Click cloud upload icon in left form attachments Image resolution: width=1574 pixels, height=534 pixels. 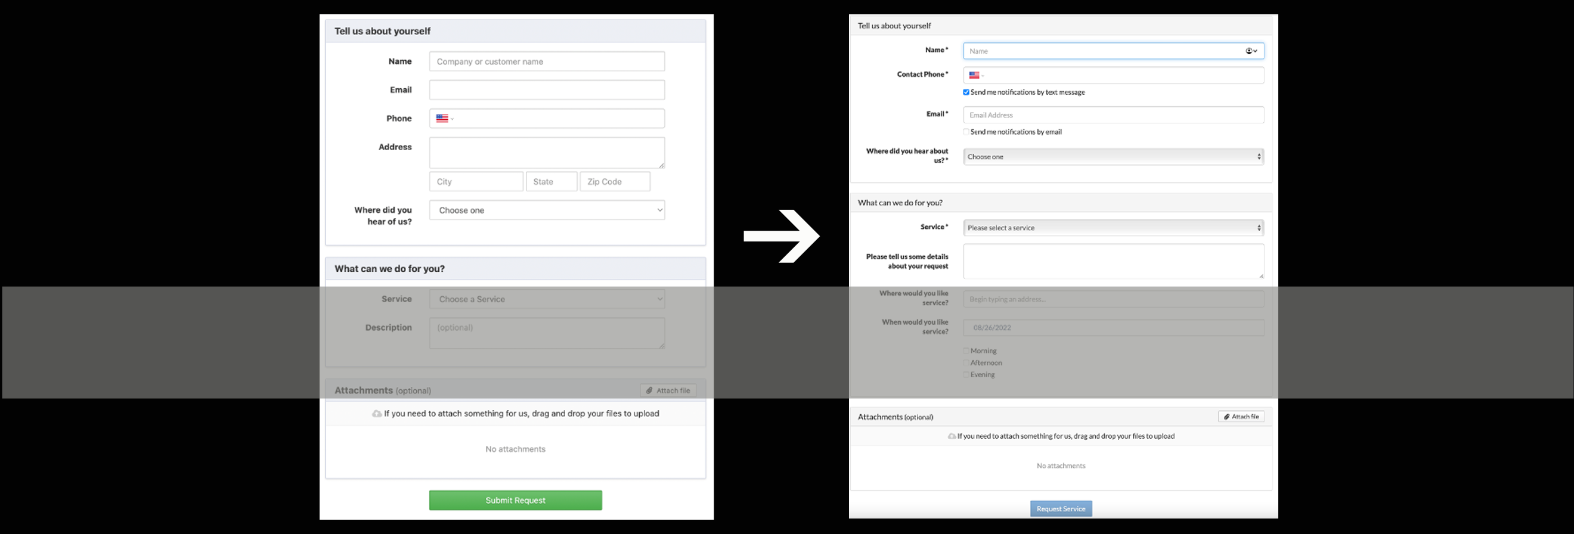click(377, 414)
